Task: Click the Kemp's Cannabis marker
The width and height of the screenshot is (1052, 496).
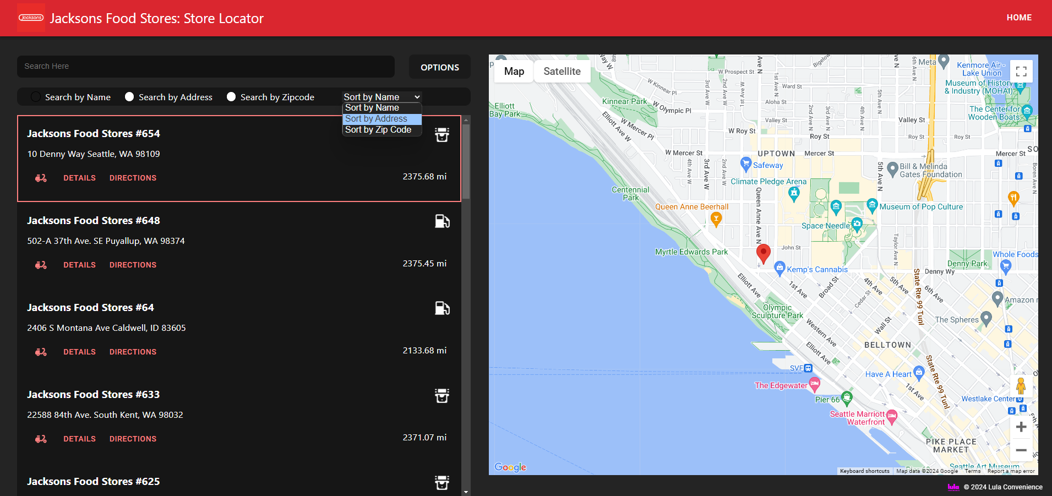Action: coord(780,268)
